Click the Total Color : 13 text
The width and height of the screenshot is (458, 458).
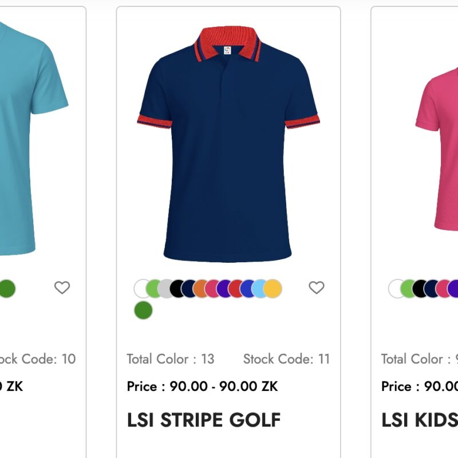pos(170,359)
